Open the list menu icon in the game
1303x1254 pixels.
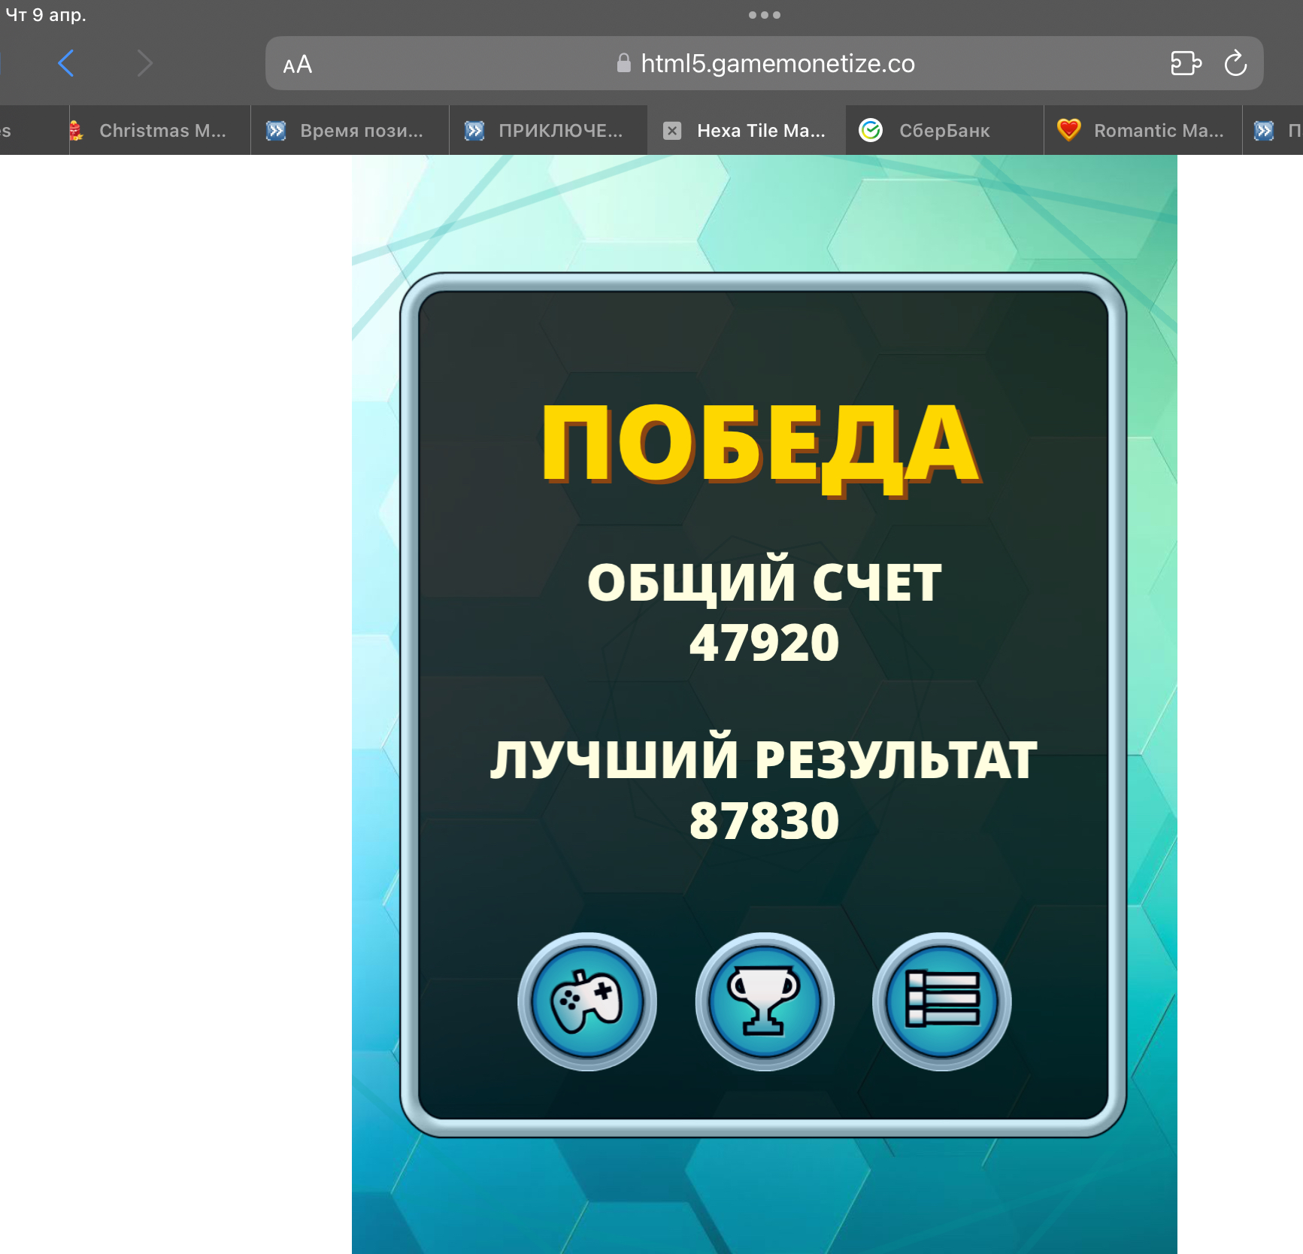[x=941, y=1002]
